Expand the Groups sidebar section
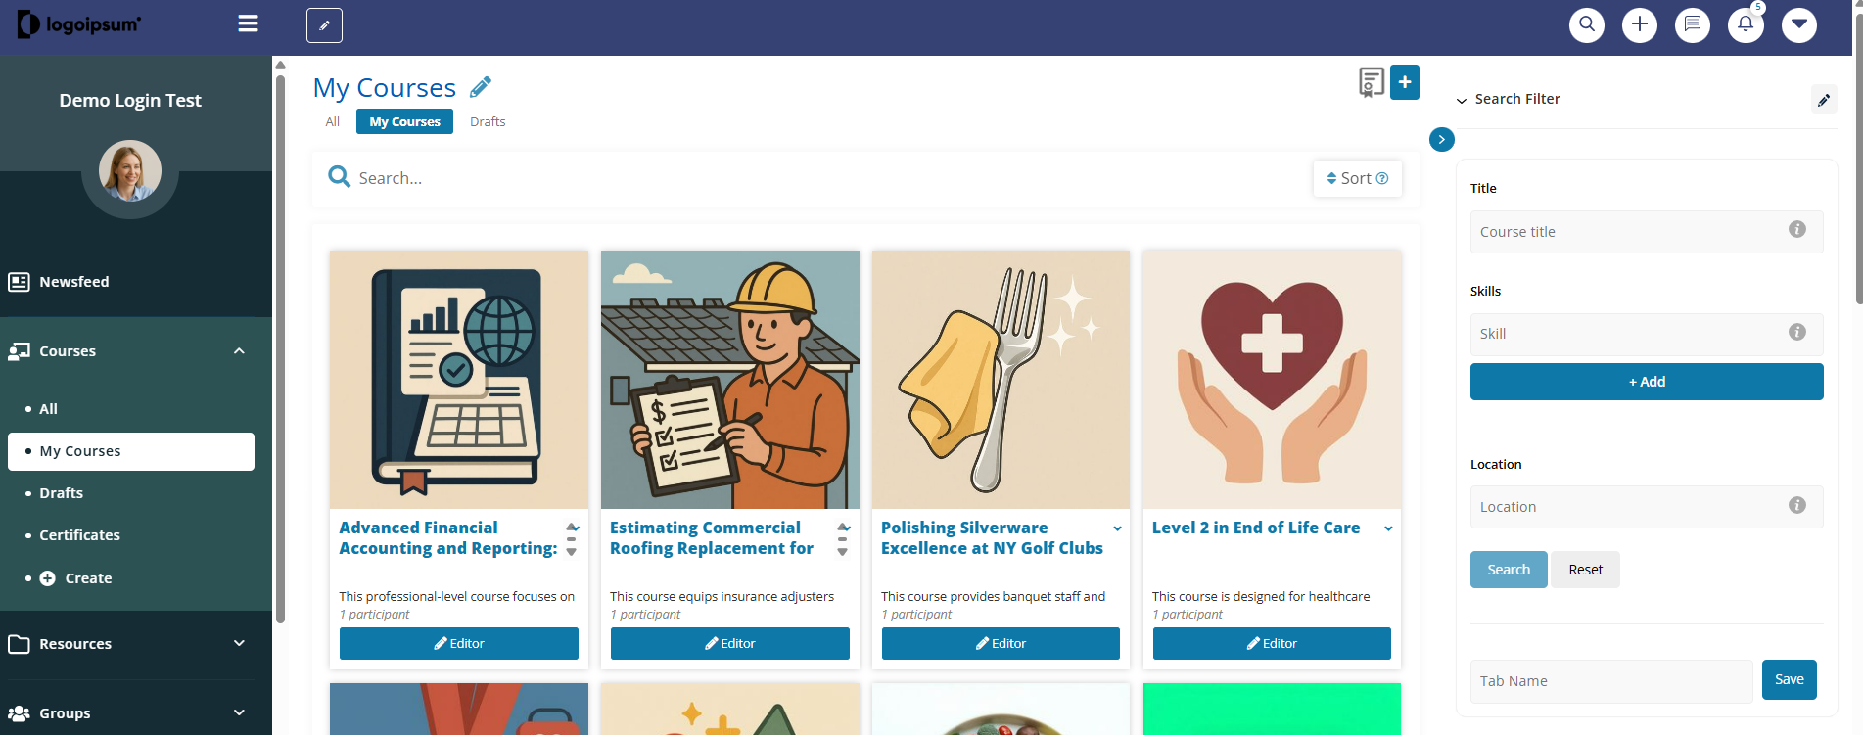Viewport: 1863px width, 735px height. point(239,712)
